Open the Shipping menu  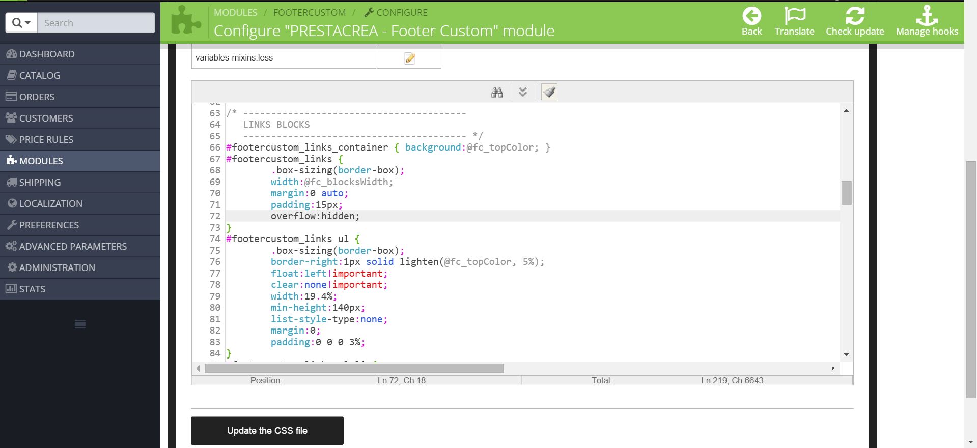80,182
